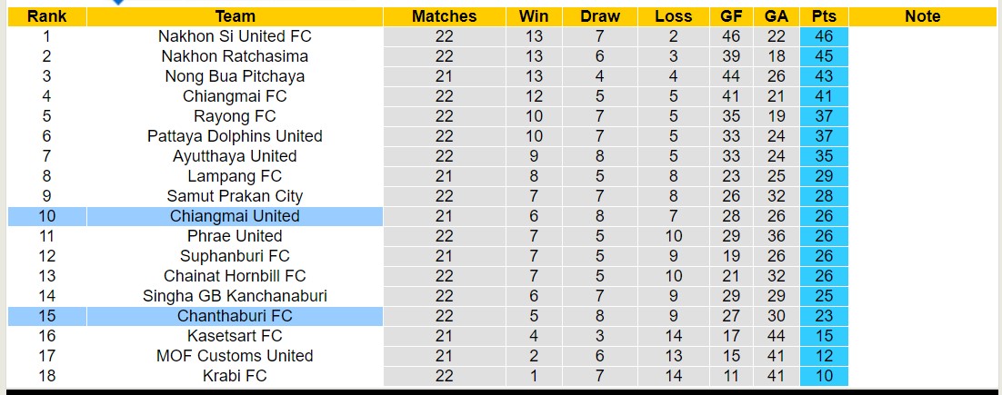Image resolution: width=1002 pixels, height=395 pixels.
Task: Click MOF Customs United team name
Action: coord(235,356)
